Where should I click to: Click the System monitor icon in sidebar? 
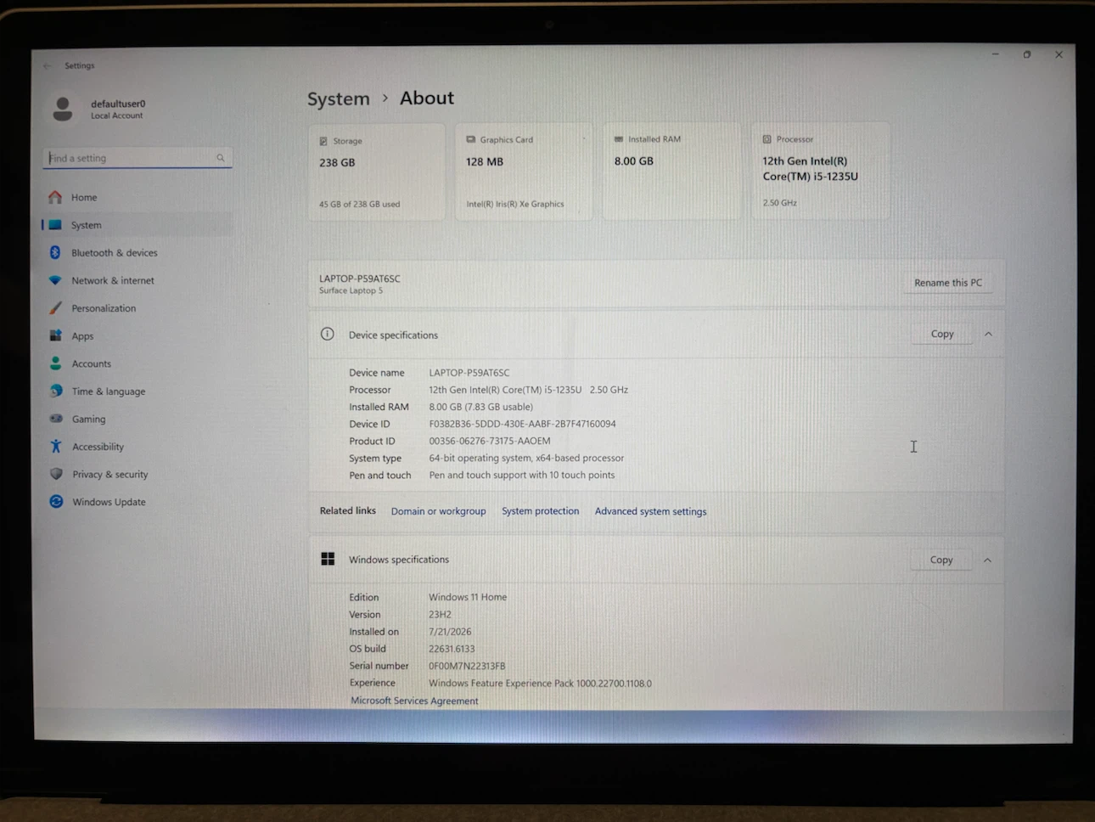55,225
